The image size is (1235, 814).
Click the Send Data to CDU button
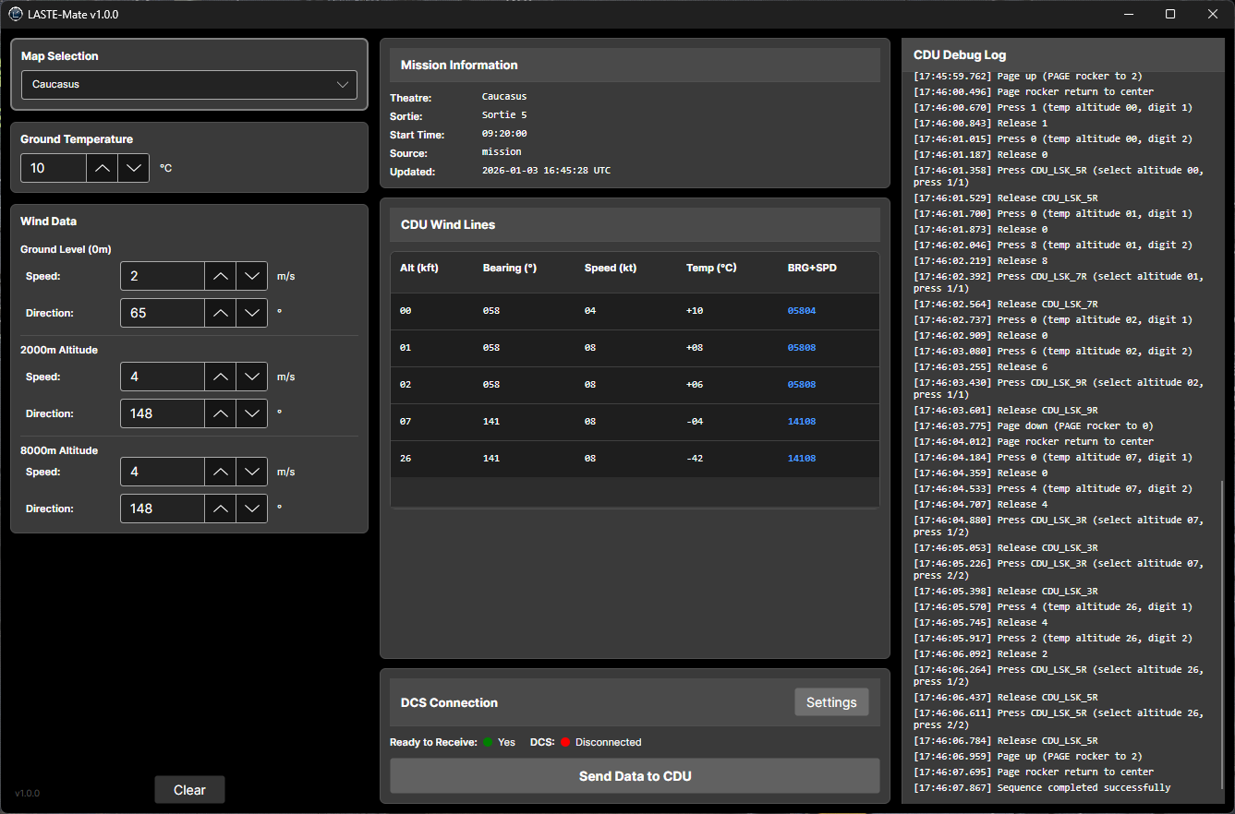635,776
